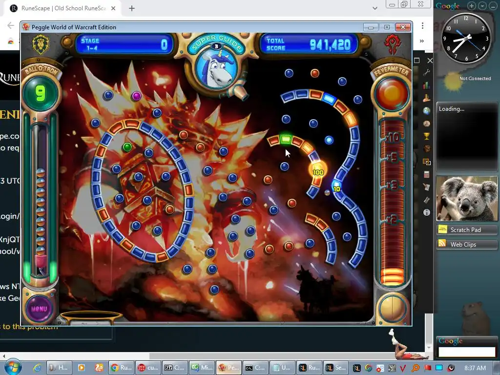Click the Total Score 941,420 display
The width and height of the screenshot is (500, 375).
(x=309, y=44)
